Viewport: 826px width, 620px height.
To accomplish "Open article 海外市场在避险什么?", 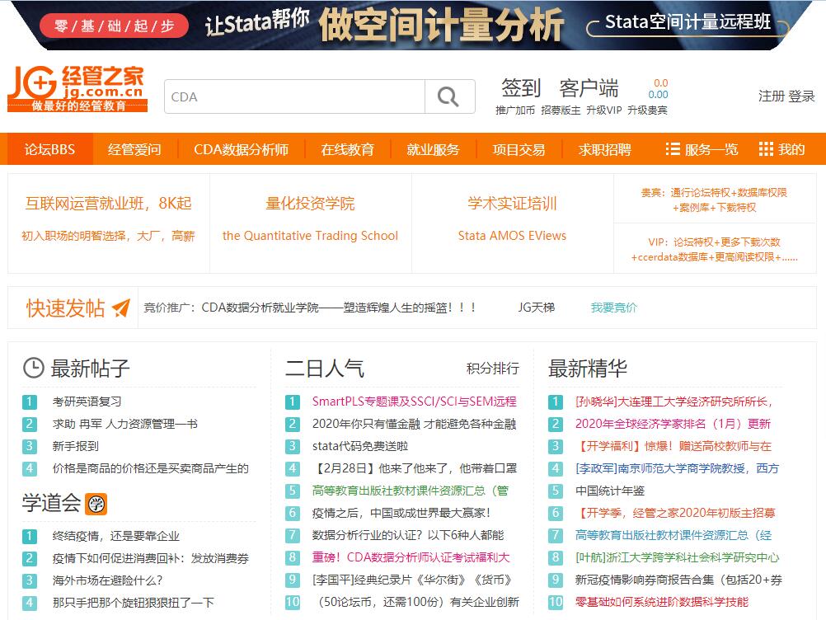I will [107, 580].
